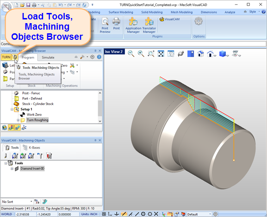Image resolution: width=267 pixels, height=217 pixels.
Task: Click the third tool library icon with blue arrow
Action: [31, 156]
